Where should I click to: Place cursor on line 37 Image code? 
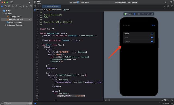[x=71, y=96]
